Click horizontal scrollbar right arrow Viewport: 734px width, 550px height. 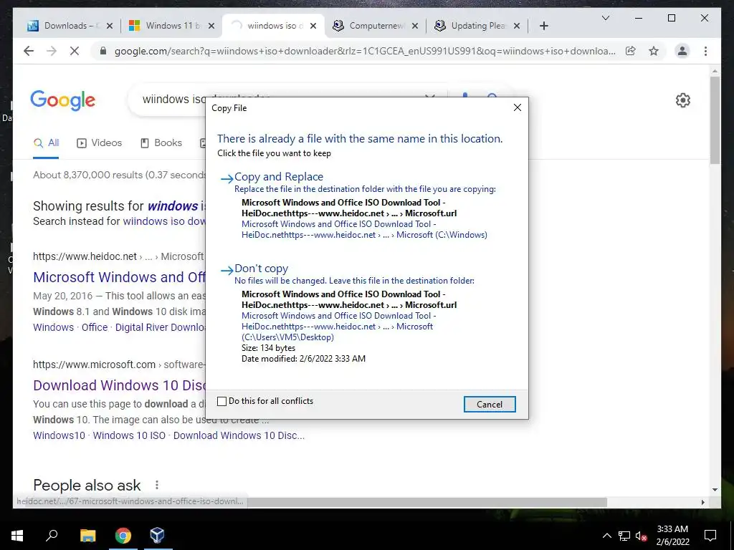(702, 502)
